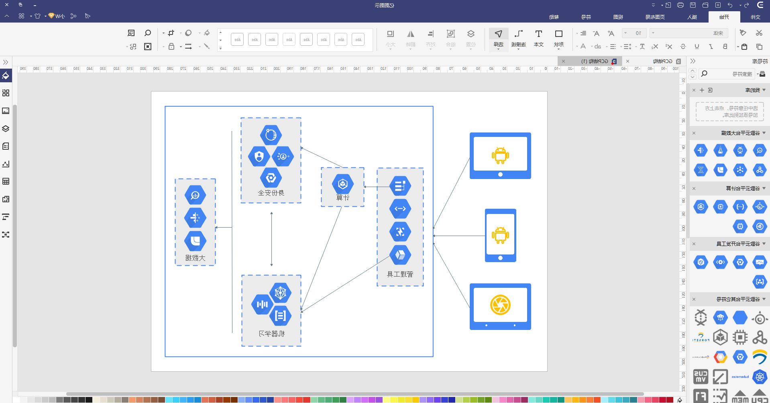Select the 机器学习 group label on canvas

click(272, 334)
